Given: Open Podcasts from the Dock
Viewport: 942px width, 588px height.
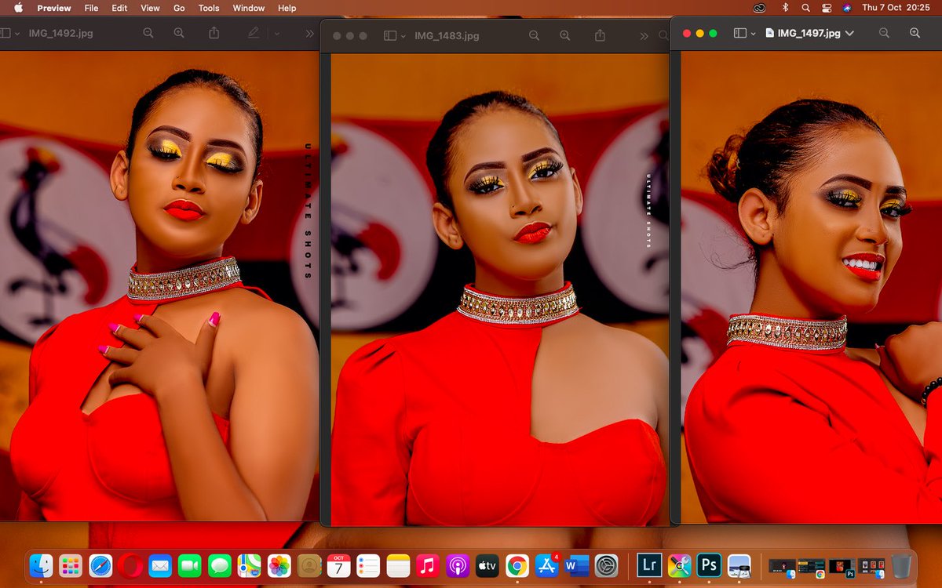Looking at the screenshot, I should pos(458,565).
